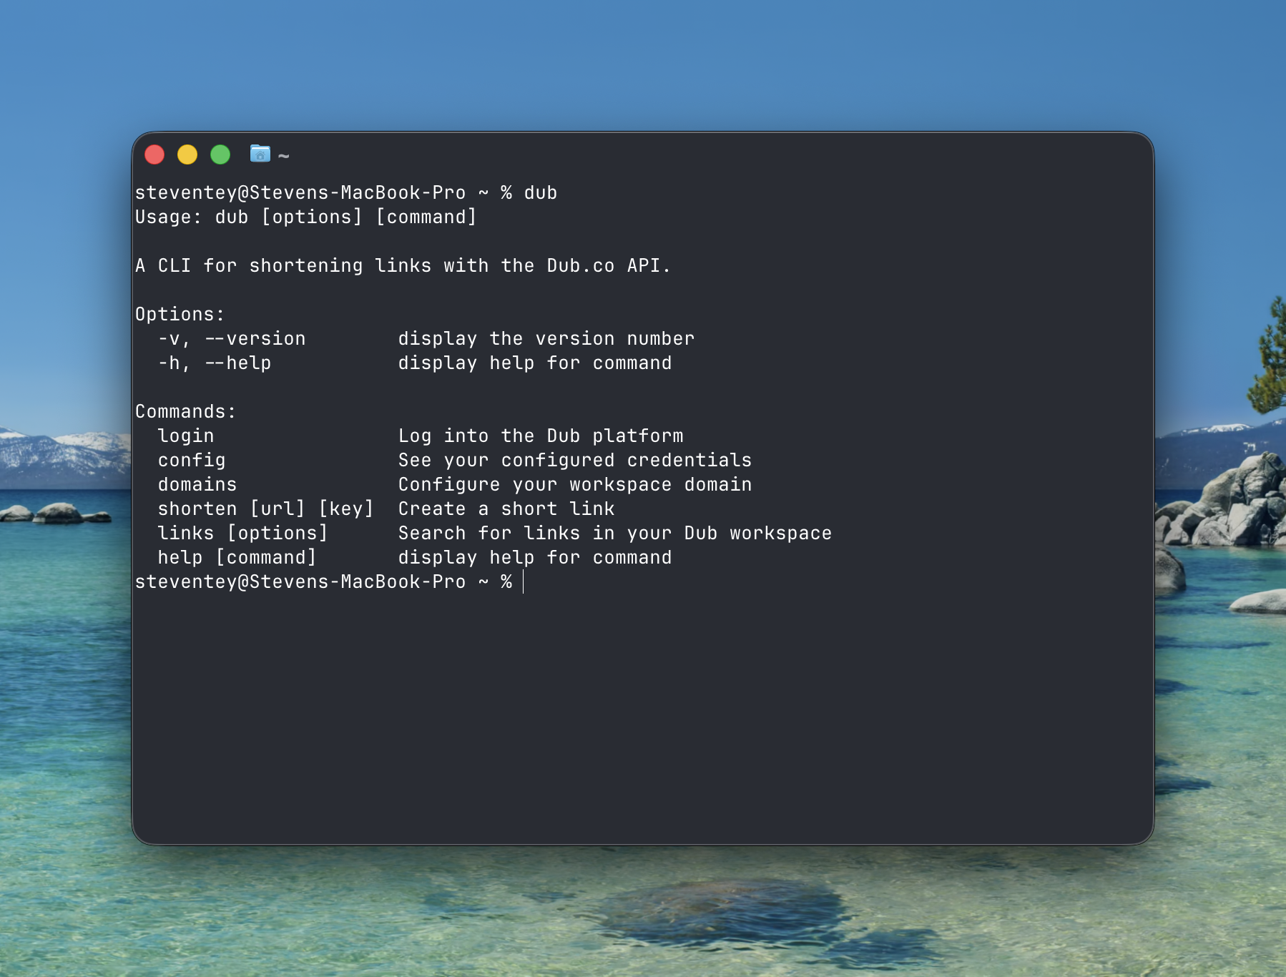Click the cursor at the last prompt line
The image size is (1286, 977).
pyautogui.click(x=524, y=582)
